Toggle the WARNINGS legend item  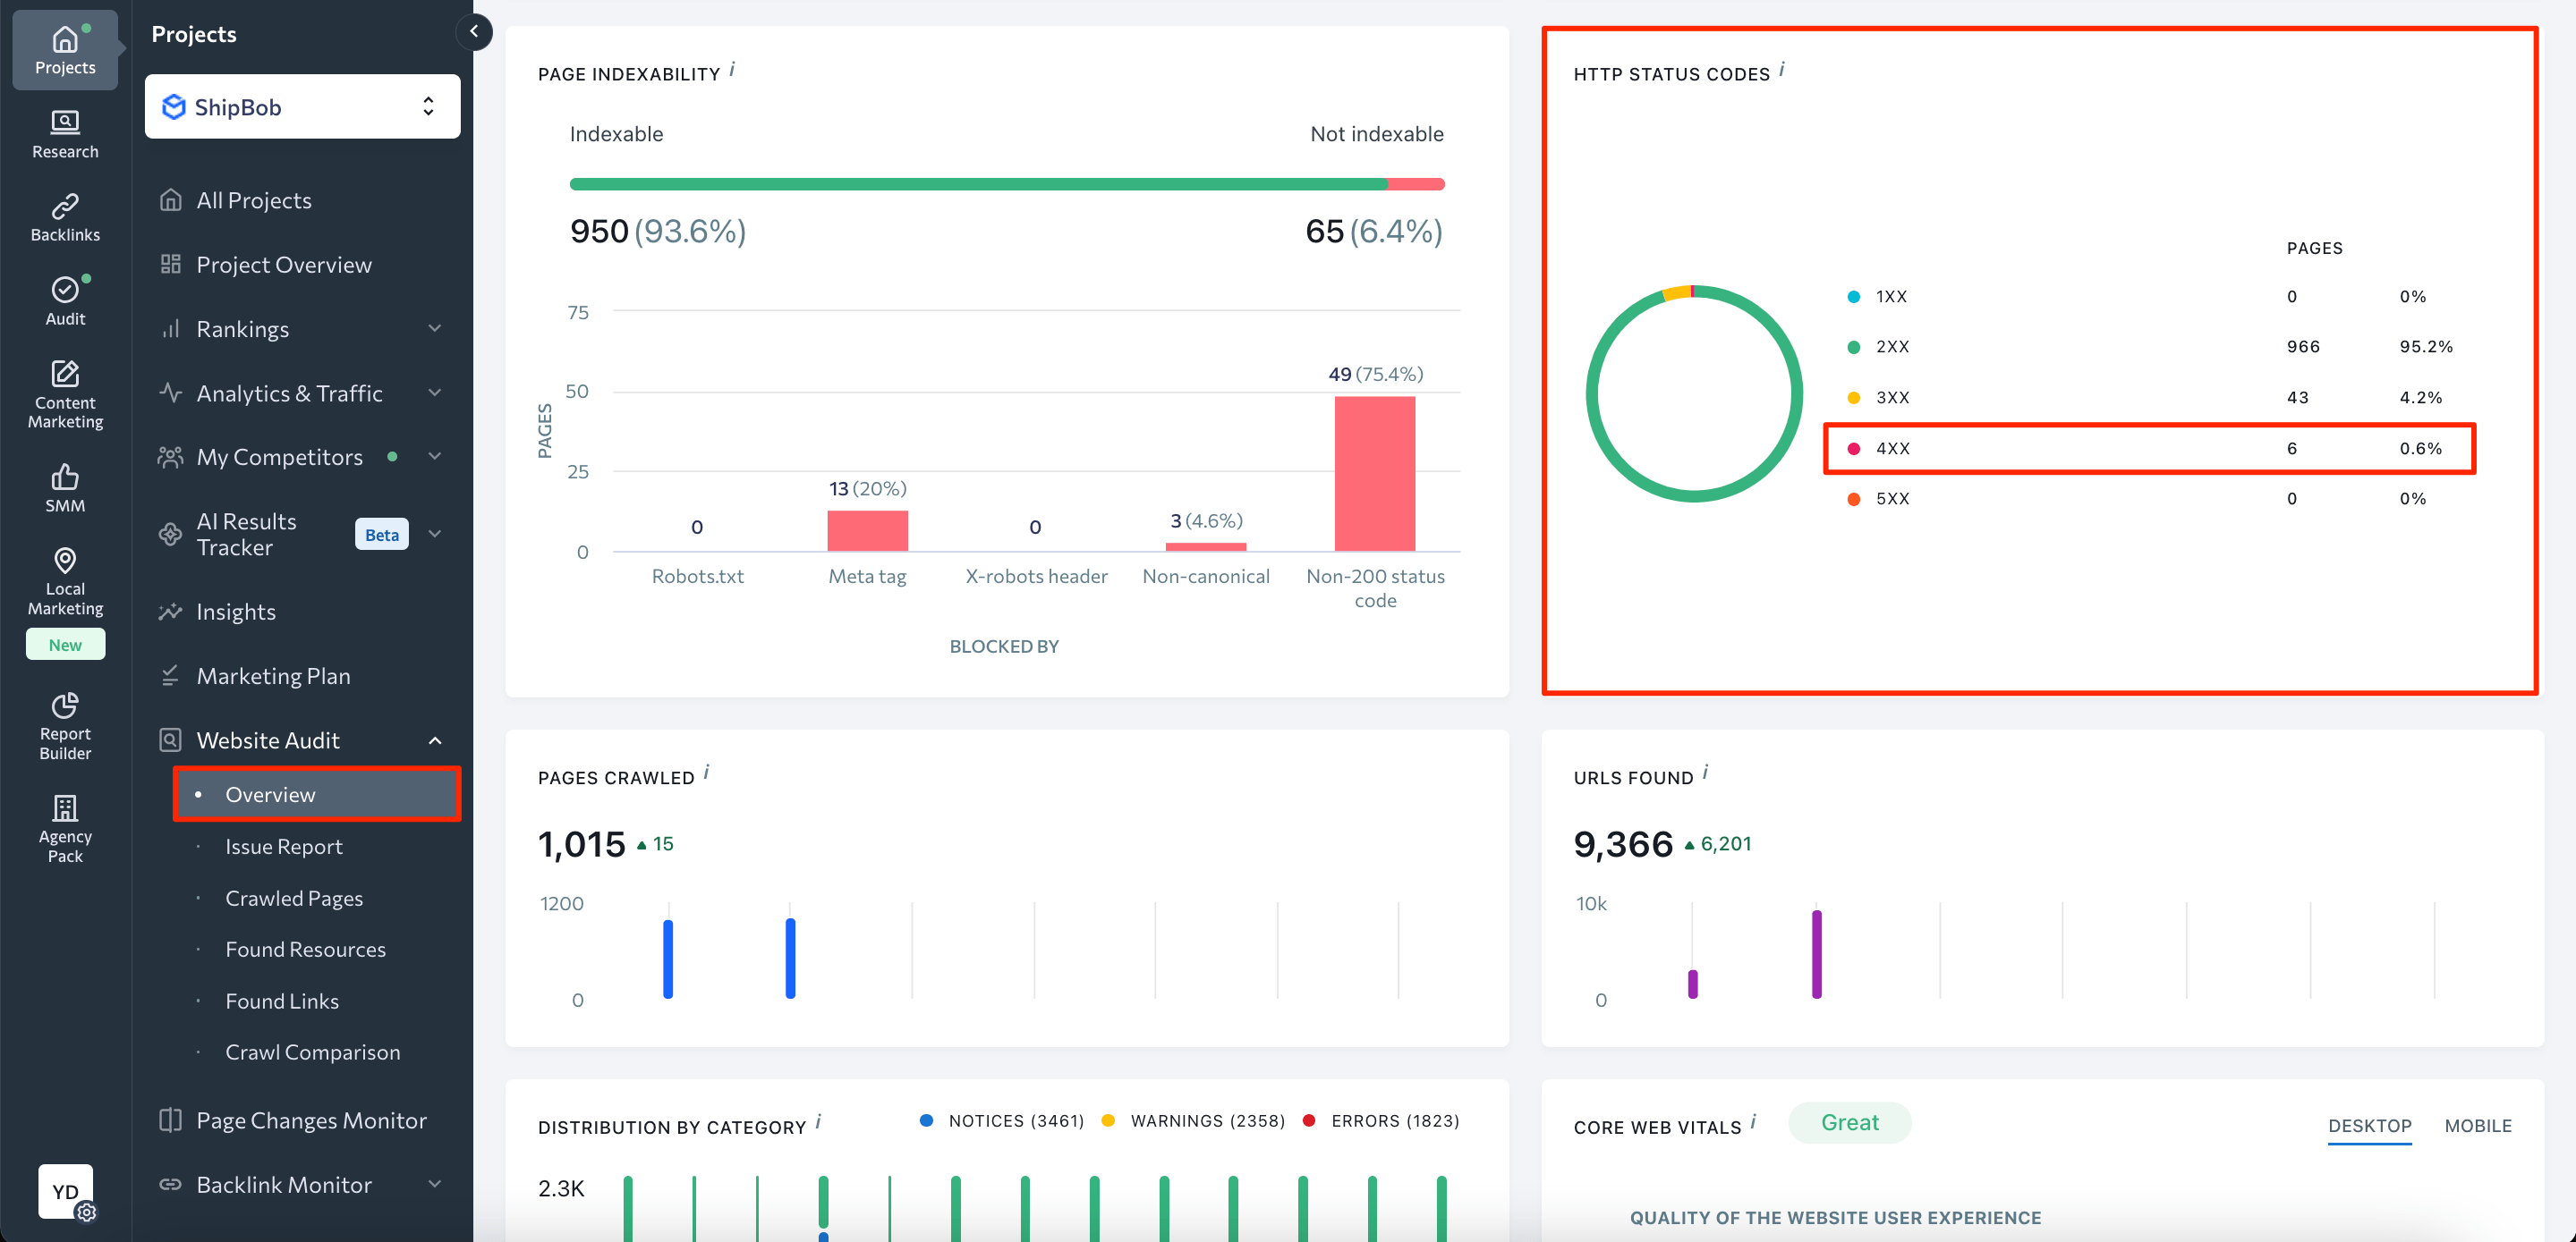[1193, 1121]
